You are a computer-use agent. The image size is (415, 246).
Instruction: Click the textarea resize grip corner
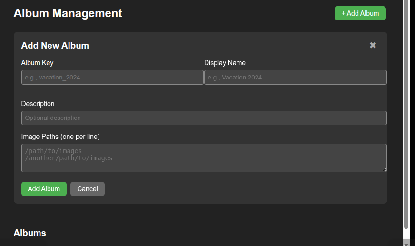[x=384, y=170]
